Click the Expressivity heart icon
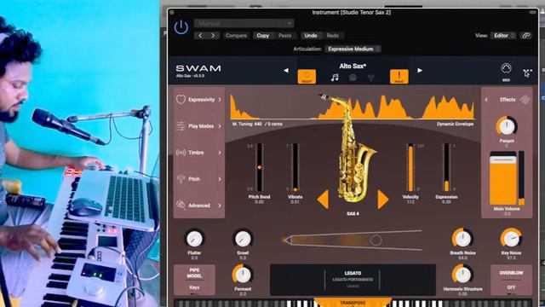The height and width of the screenshot is (307, 545). (x=181, y=100)
